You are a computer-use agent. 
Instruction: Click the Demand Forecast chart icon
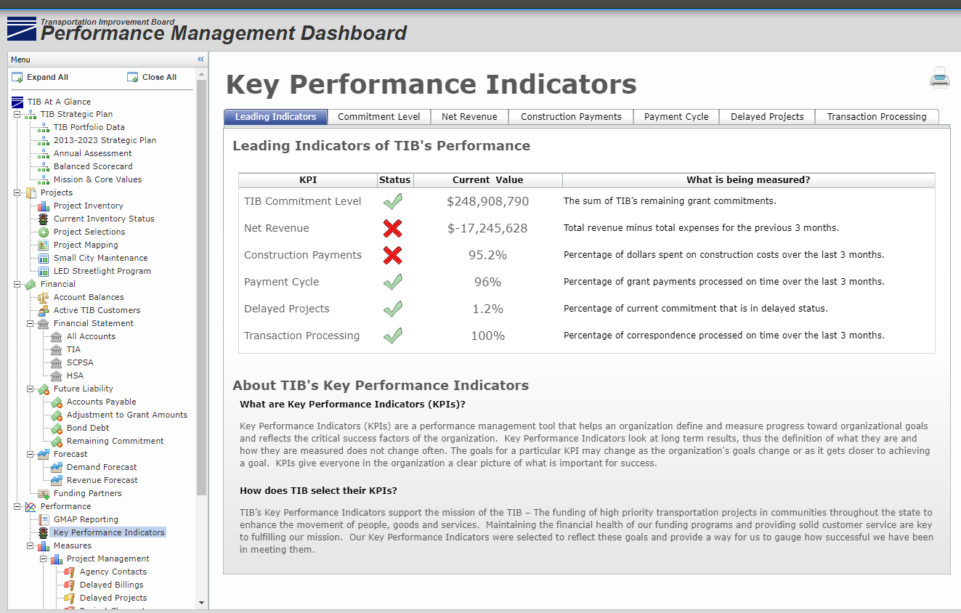[x=57, y=467]
